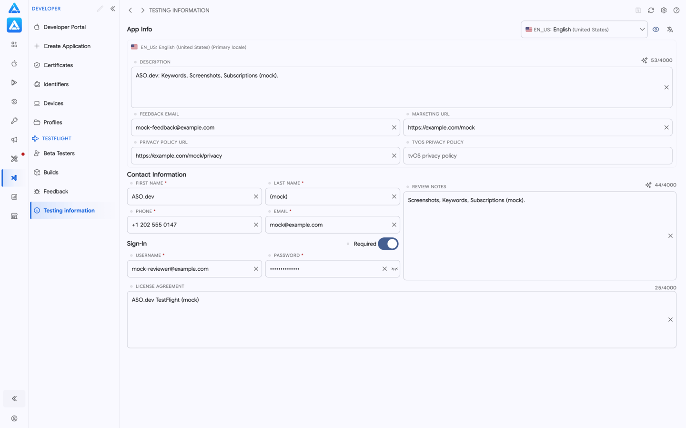Screen dimensions: 686x428
Task: Click AI sparkle icon above Description field
Action: [x=644, y=61]
